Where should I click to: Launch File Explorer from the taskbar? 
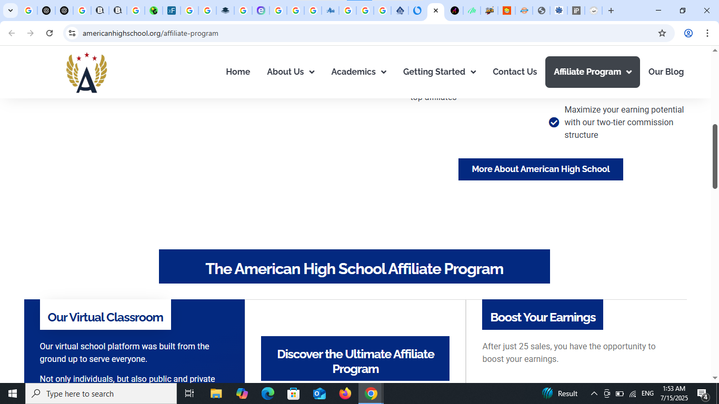216,393
